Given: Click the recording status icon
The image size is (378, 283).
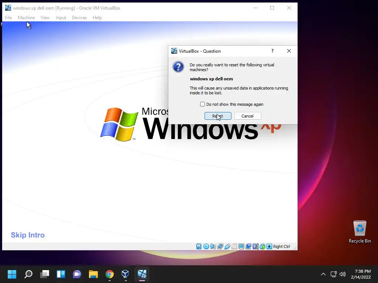Looking at the screenshot, I should click(x=248, y=247).
